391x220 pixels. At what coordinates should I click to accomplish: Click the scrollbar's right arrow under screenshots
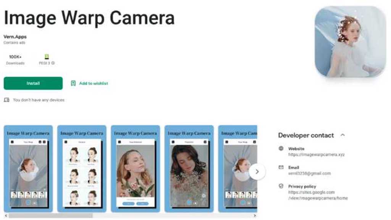[x=255, y=216]
